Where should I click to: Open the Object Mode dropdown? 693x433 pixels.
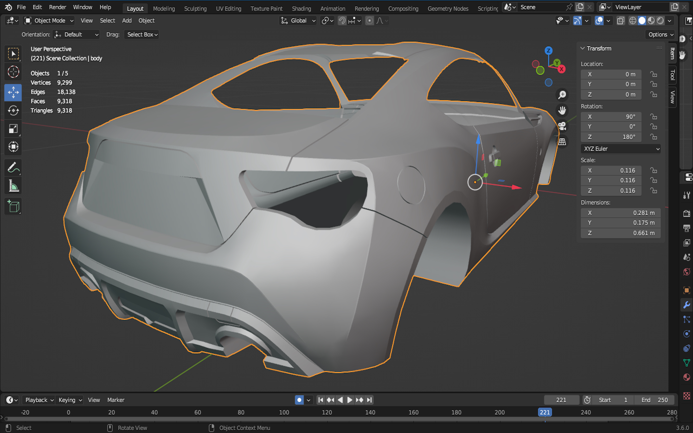[50, 21]
